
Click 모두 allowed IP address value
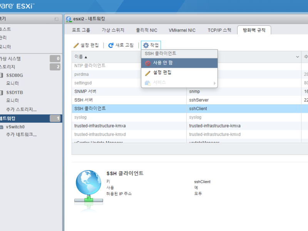pos(198,194)
